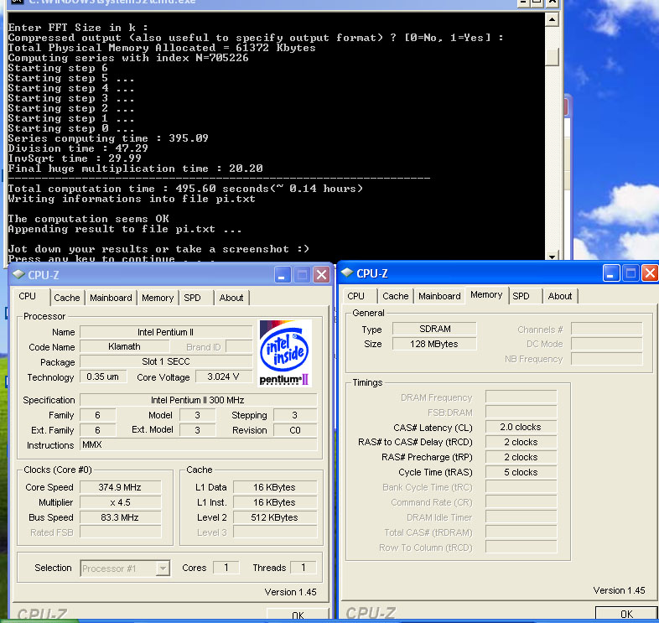Click the Cores count field
The image size is (659, 623).
[x=226, y=568]
